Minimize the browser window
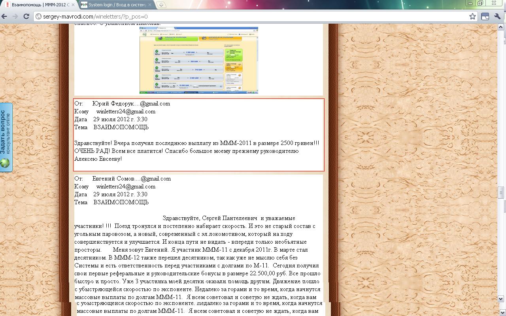The width and height of the screenshot is (506, 316). 470,3
